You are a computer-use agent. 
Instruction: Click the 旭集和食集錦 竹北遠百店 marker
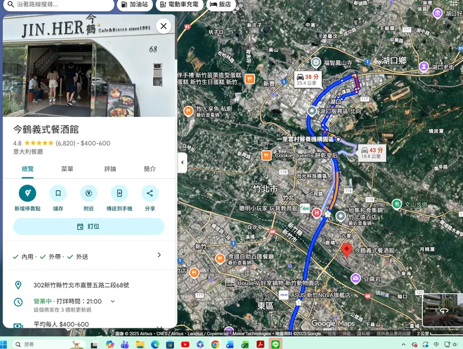click(340, 216)
